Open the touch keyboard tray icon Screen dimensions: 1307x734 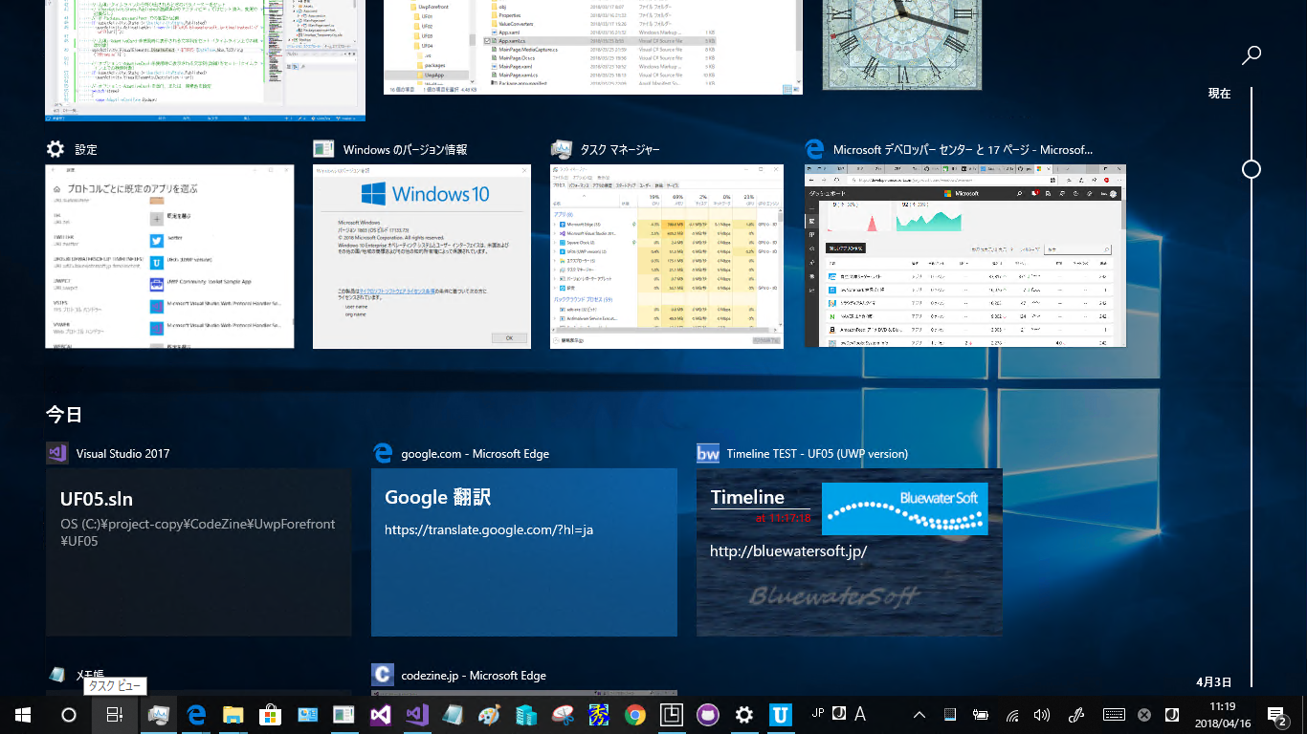click(x=1113, y=715)
